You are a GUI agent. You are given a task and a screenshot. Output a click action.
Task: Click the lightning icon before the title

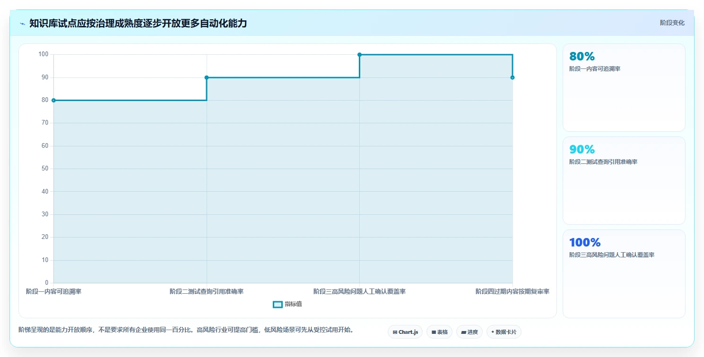coord(23,24)
